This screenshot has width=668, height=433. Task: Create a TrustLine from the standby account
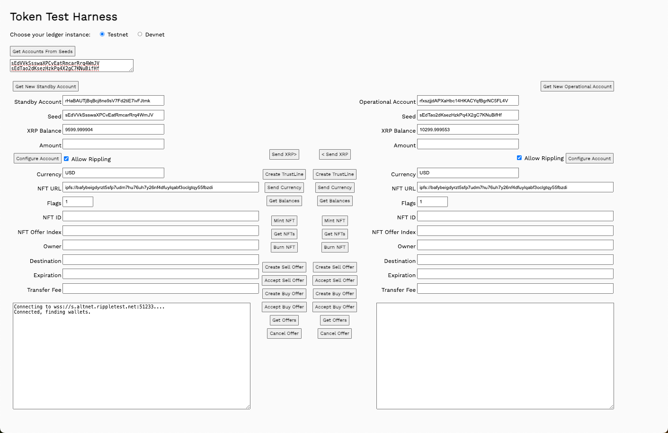[x=284, y=174]
